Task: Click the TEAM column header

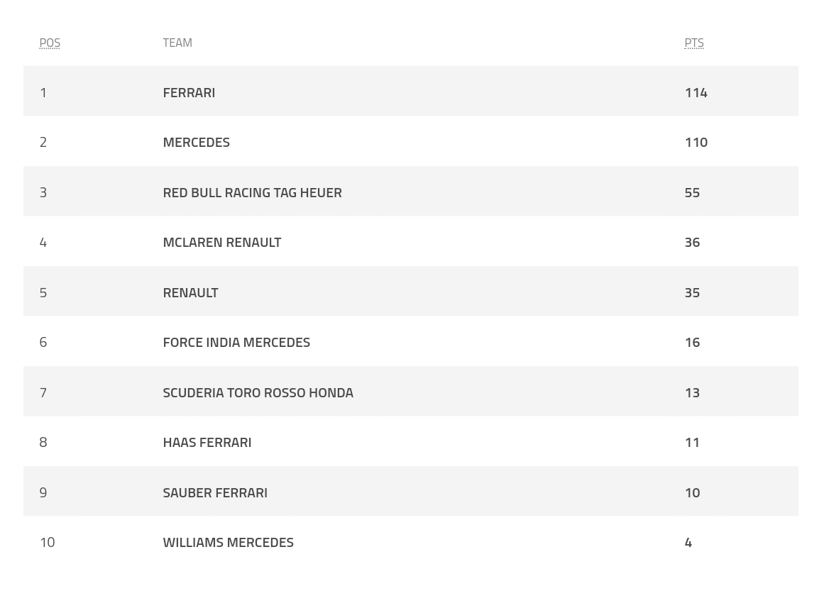Action: 177,43
